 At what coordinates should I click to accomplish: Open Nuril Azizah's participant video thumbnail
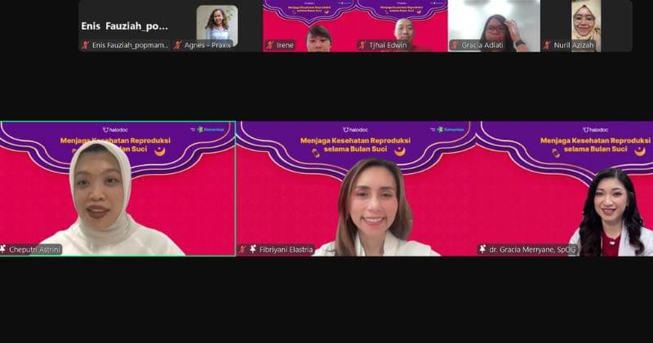point(586,23)
